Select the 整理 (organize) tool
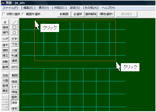Image resolution: width=156 pixels, height=112 pixels. [x=5, y=86]
